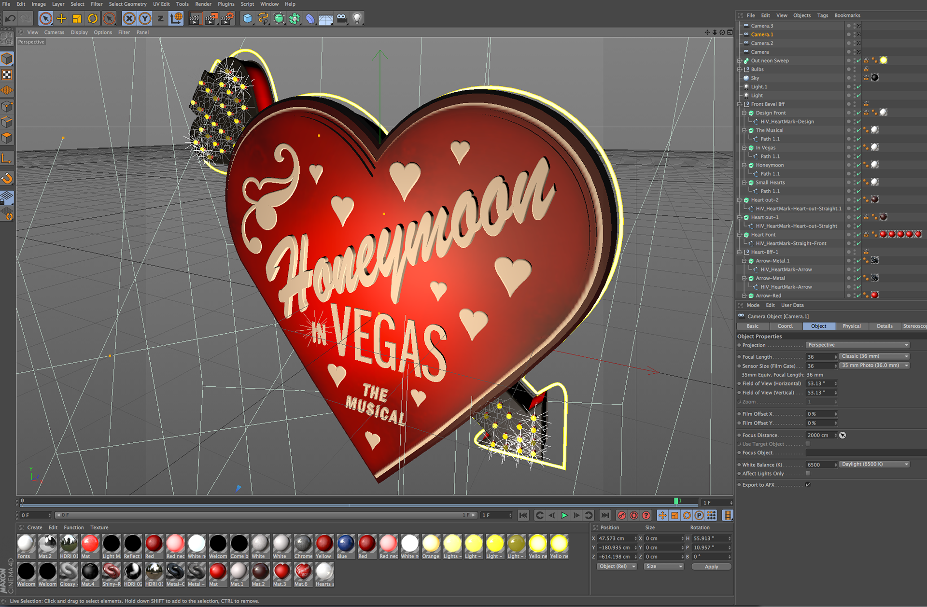Toggle X axis lock
This screenshot has height=607, width=927.
pos(129,19)
